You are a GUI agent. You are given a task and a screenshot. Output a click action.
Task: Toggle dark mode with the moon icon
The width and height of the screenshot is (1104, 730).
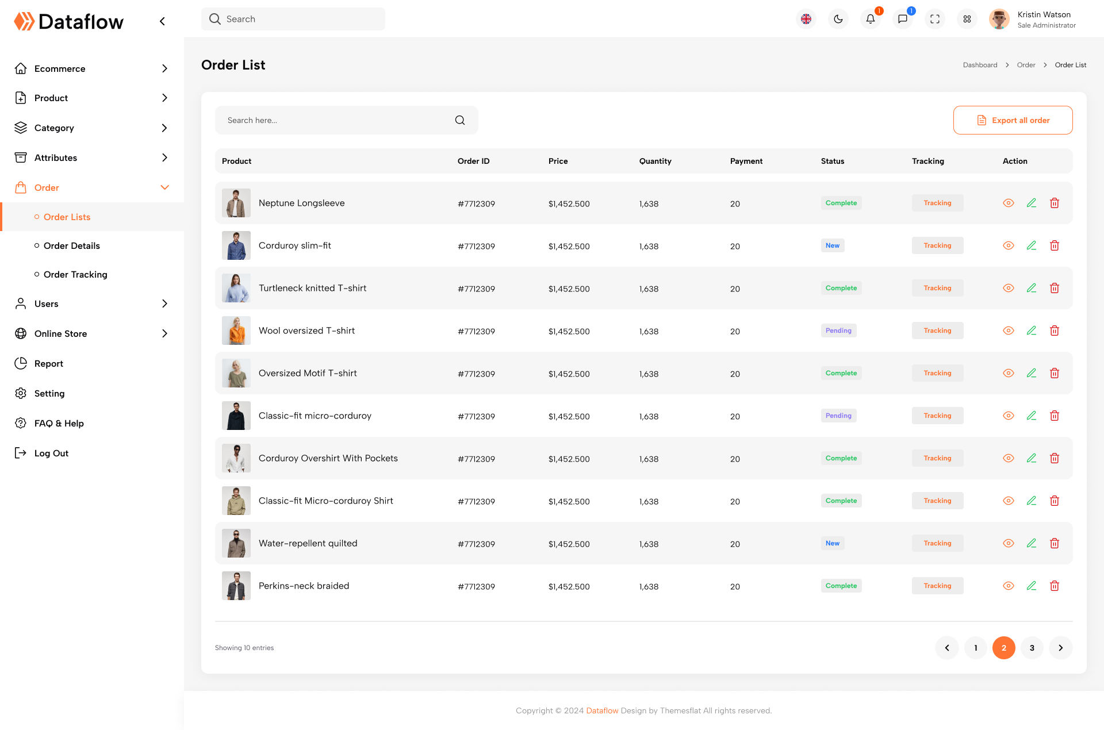[838, 19]
